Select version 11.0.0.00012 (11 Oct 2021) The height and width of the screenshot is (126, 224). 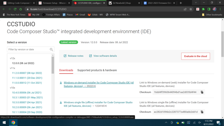point(27,83)
